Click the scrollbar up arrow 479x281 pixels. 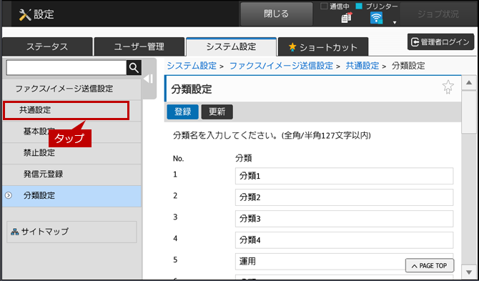click(x=469, y=83)
